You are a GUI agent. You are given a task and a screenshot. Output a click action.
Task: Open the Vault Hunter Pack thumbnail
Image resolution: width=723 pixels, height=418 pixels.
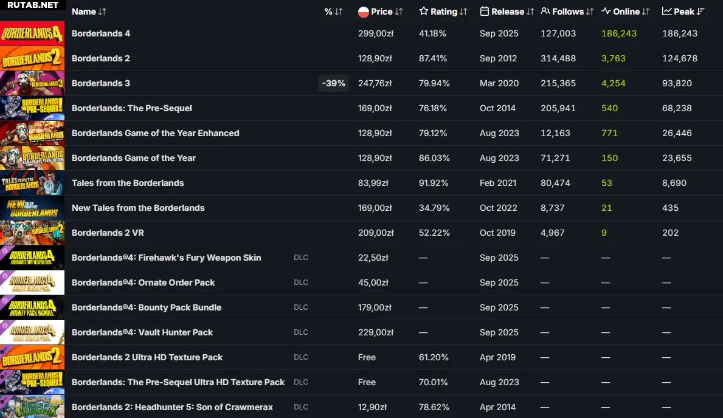tap(32, 332)
